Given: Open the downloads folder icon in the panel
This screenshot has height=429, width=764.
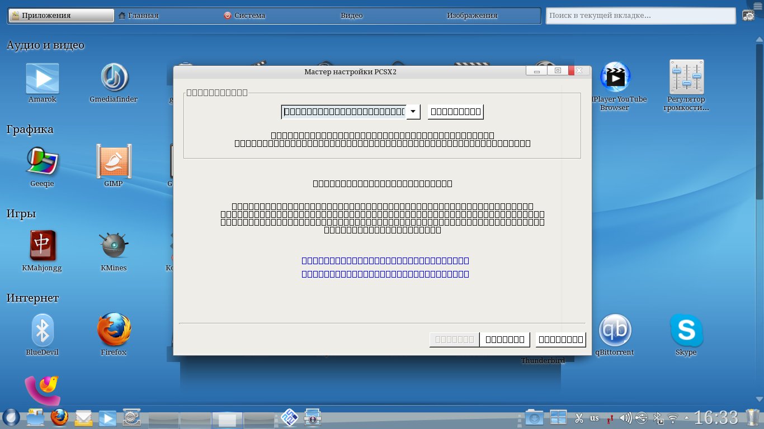Looking at the screenshot, I should pos(534,417).
